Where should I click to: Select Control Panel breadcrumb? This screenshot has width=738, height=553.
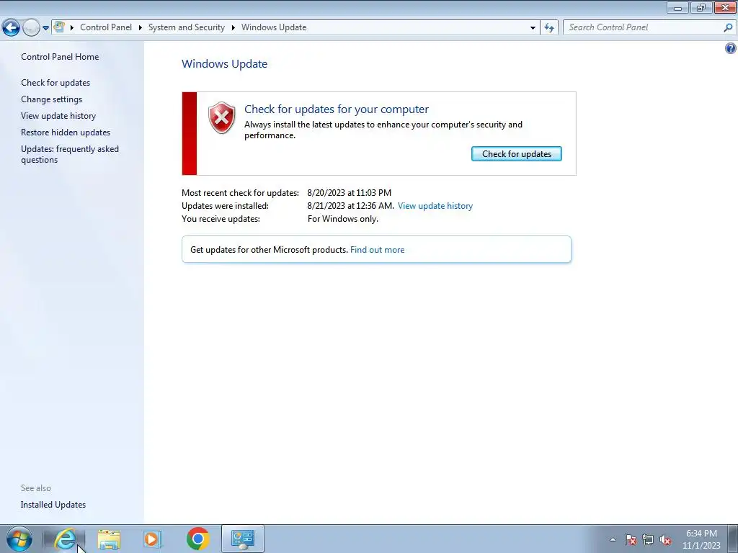pos(106,27)
